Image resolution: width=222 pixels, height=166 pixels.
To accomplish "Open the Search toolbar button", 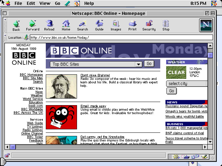I will [83, 25].
